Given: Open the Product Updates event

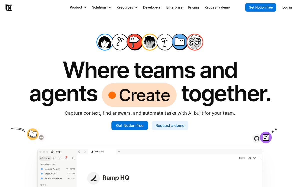Looking at the screenshot, I should coord(58,178).
